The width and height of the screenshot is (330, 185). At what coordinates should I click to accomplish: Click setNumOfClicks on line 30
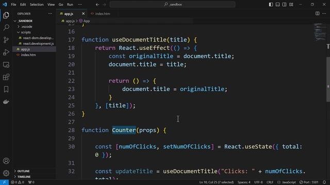[x=187, y=146]
